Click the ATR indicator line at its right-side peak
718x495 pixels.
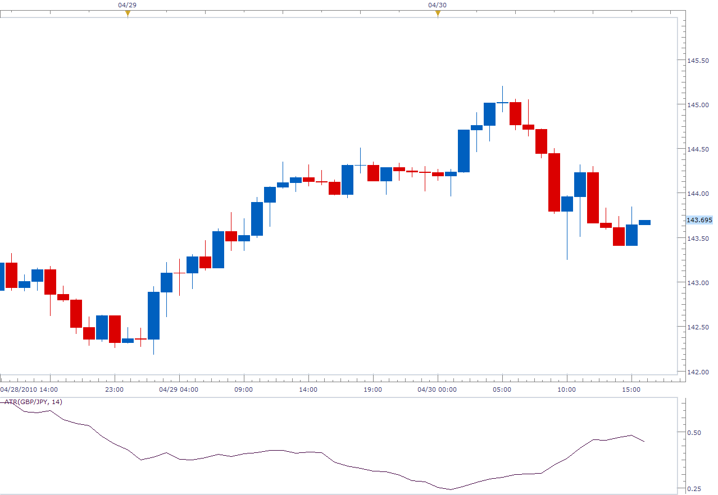click(x=632, y=436)
